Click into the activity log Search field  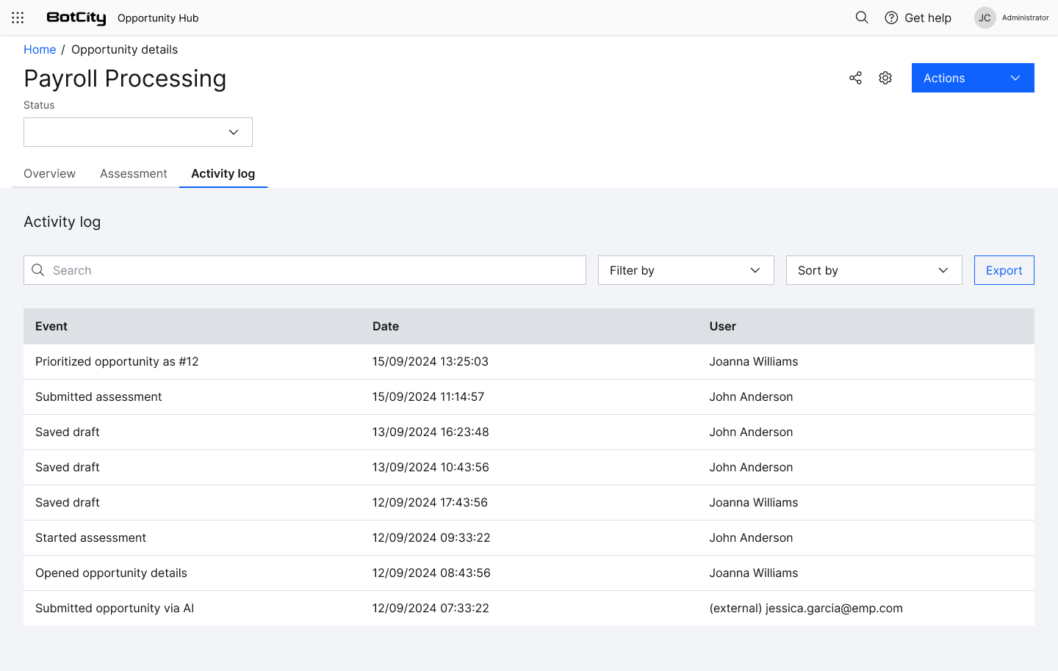[316, 270]
